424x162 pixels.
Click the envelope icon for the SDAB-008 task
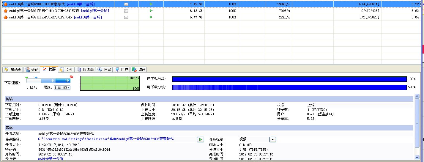click(126, 4)
